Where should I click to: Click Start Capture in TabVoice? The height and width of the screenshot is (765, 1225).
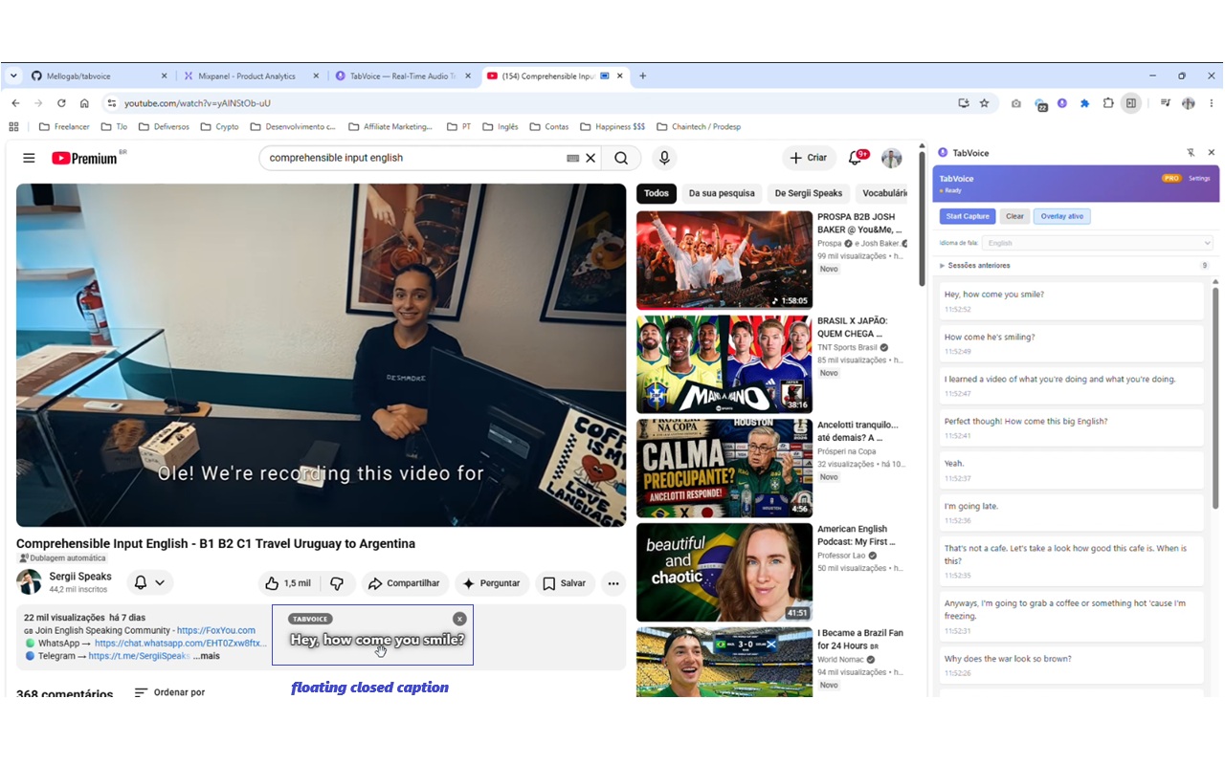(x=968, y=216)
